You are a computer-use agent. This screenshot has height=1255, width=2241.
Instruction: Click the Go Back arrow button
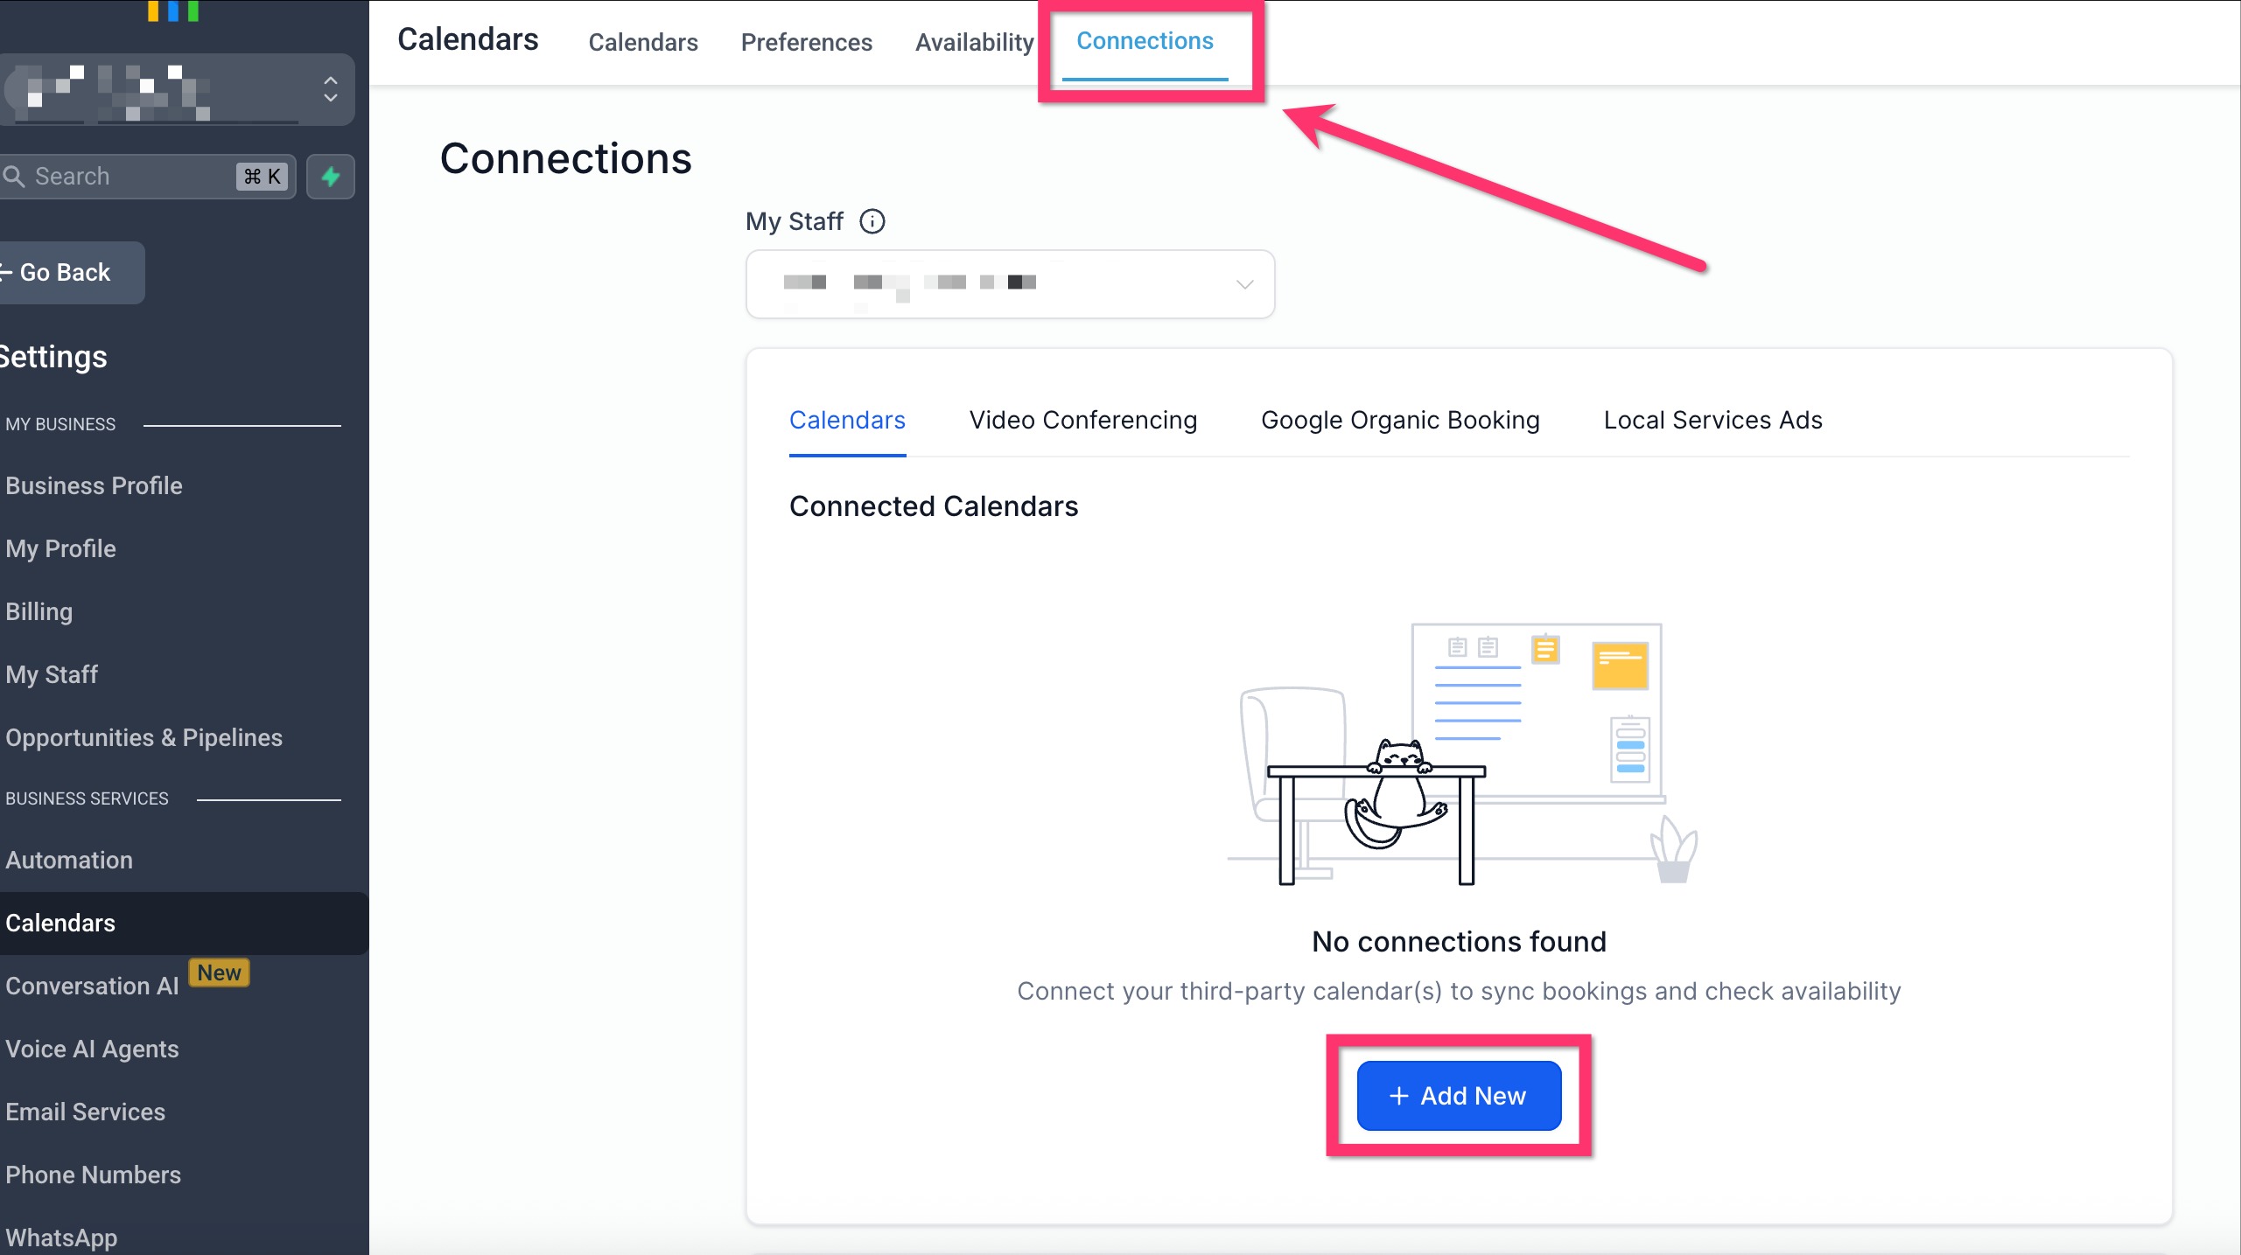(x=66, y=273)
